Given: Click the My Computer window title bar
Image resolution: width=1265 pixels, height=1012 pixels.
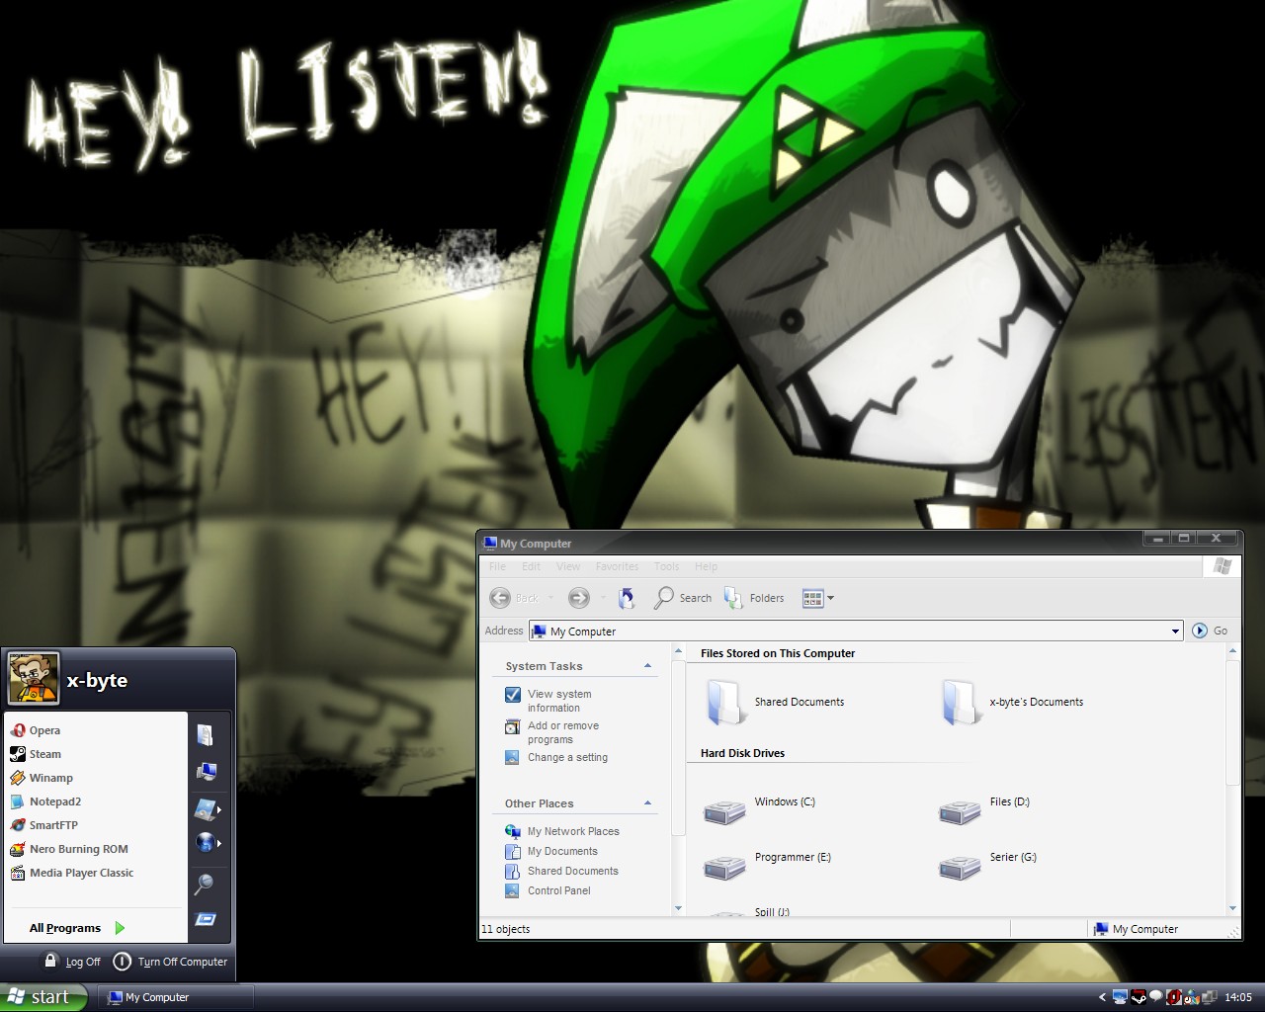Looking at the screenshot, I should tap(810, 543).
